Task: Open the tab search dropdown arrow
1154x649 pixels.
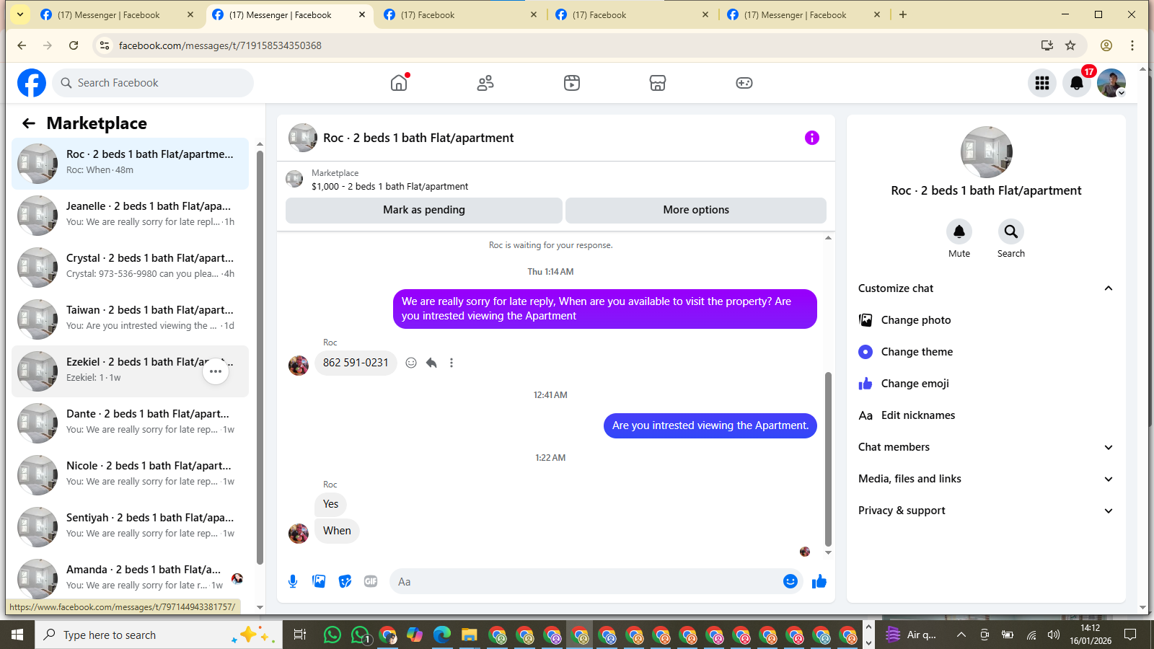Action: [20, 14]
